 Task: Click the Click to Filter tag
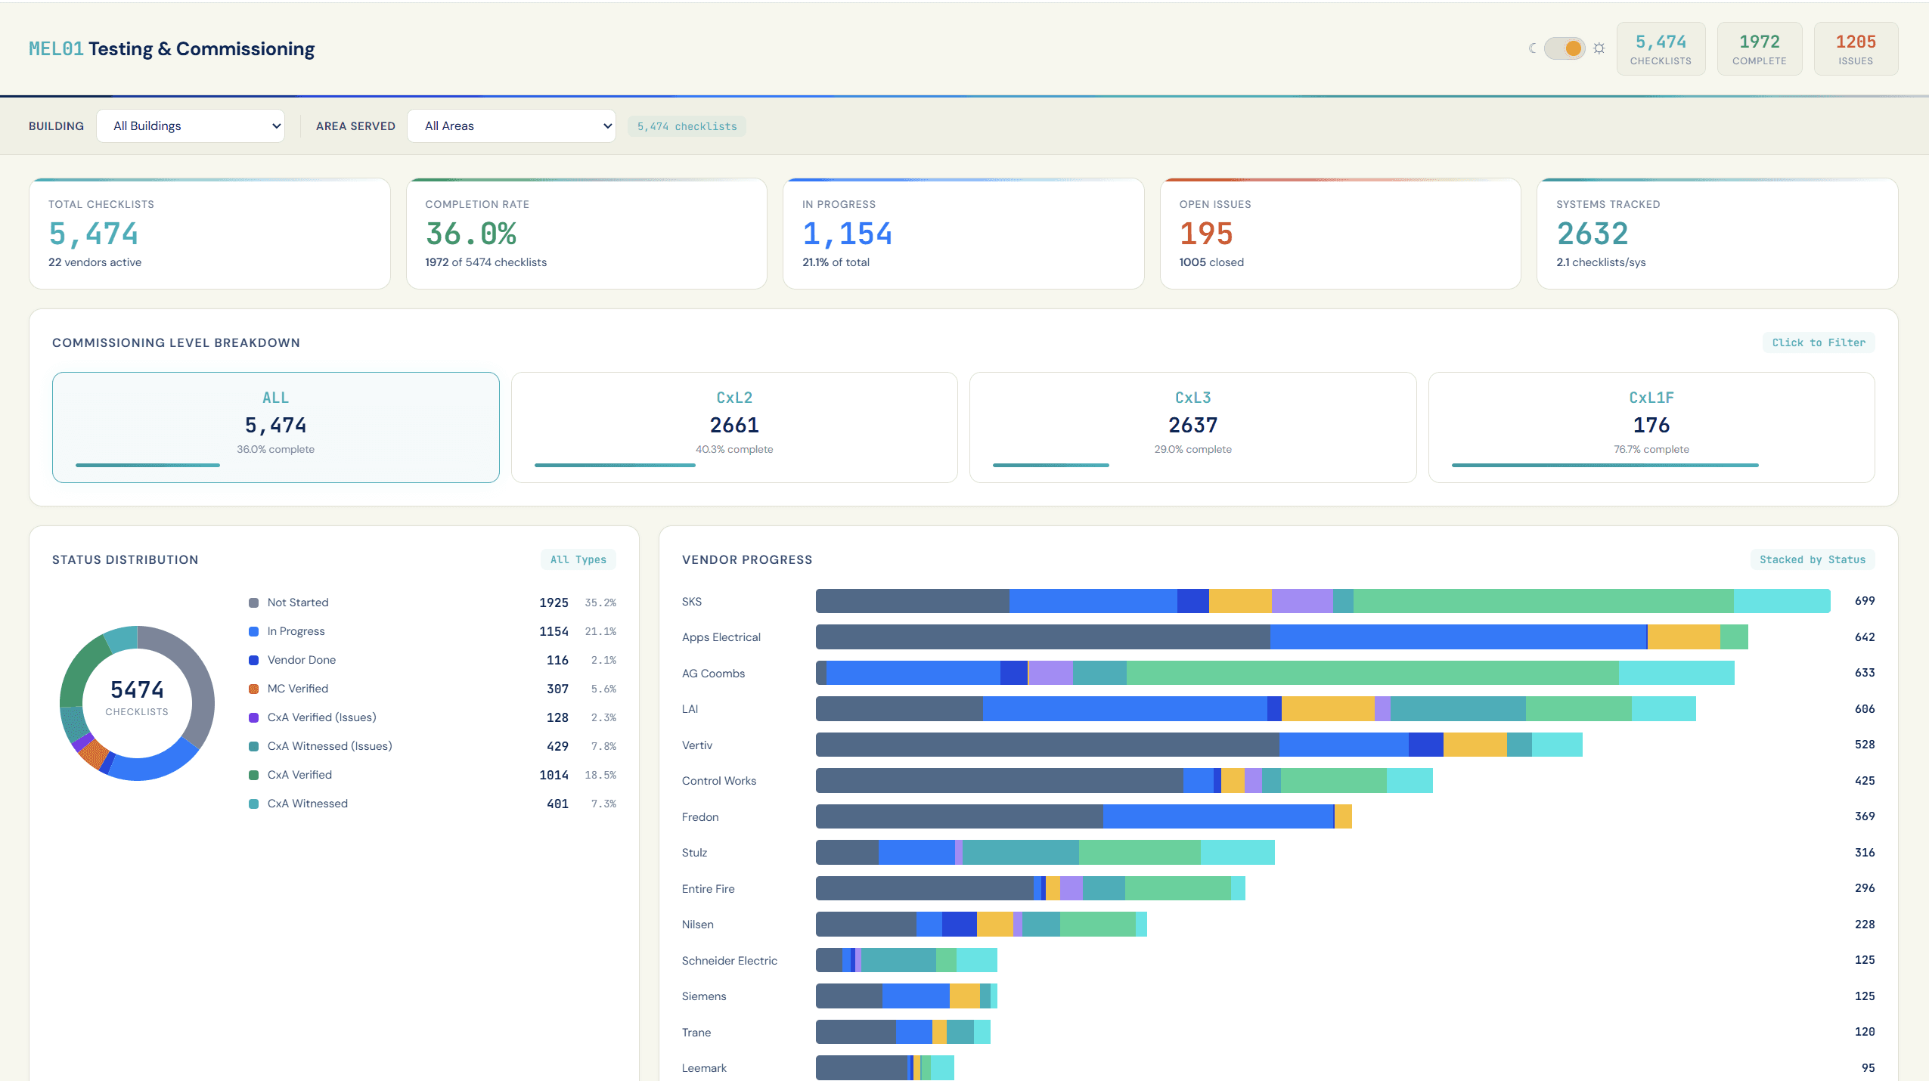pyautogui.click(x=1819, y=342)
